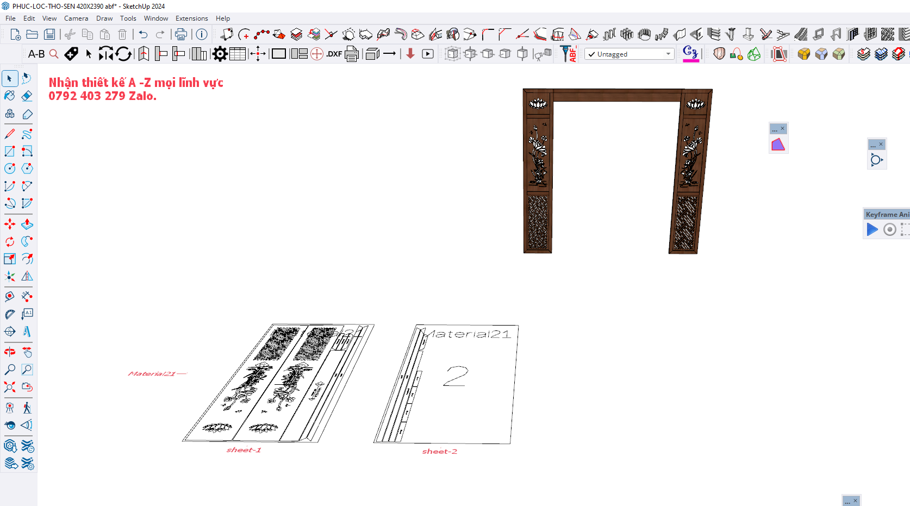Activate the Push/Pull tool
Screen dimensions: 910x506
27,224
